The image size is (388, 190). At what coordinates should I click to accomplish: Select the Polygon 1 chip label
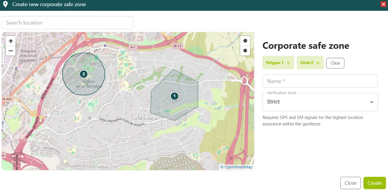point(275,63)
